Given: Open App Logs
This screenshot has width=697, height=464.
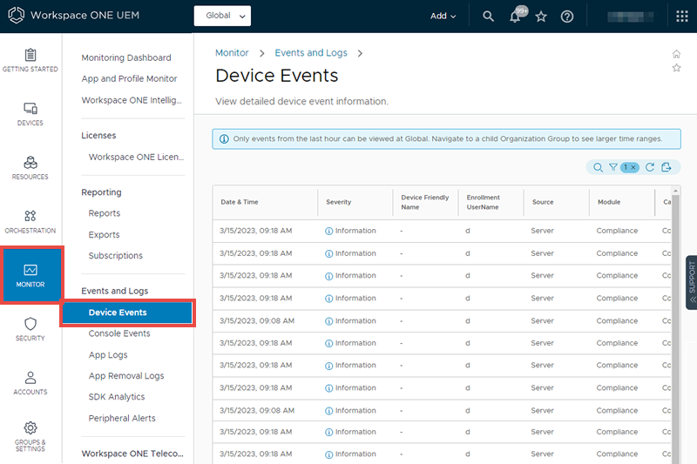Looking at the screenshot, I should tap(108, 355).
